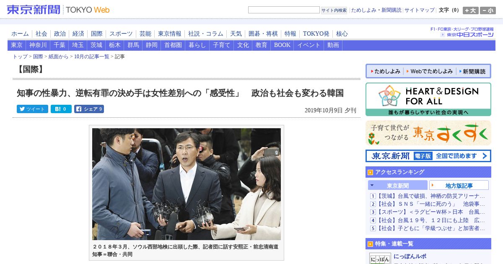Share article with the Twitter ツイート button
The height and width of the screenshot is (264, 503).
pos(32,109)
